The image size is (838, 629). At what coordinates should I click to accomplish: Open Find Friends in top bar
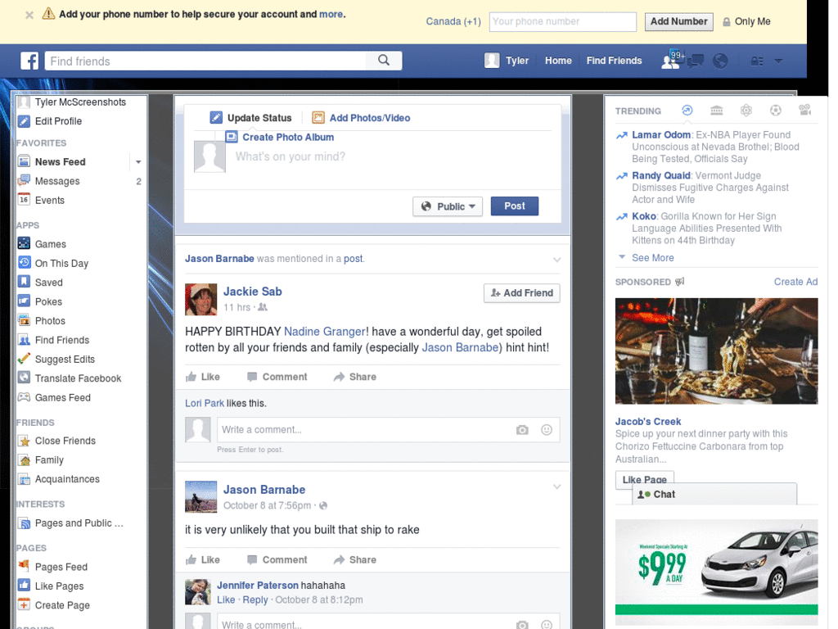click(x=614, y=61)
